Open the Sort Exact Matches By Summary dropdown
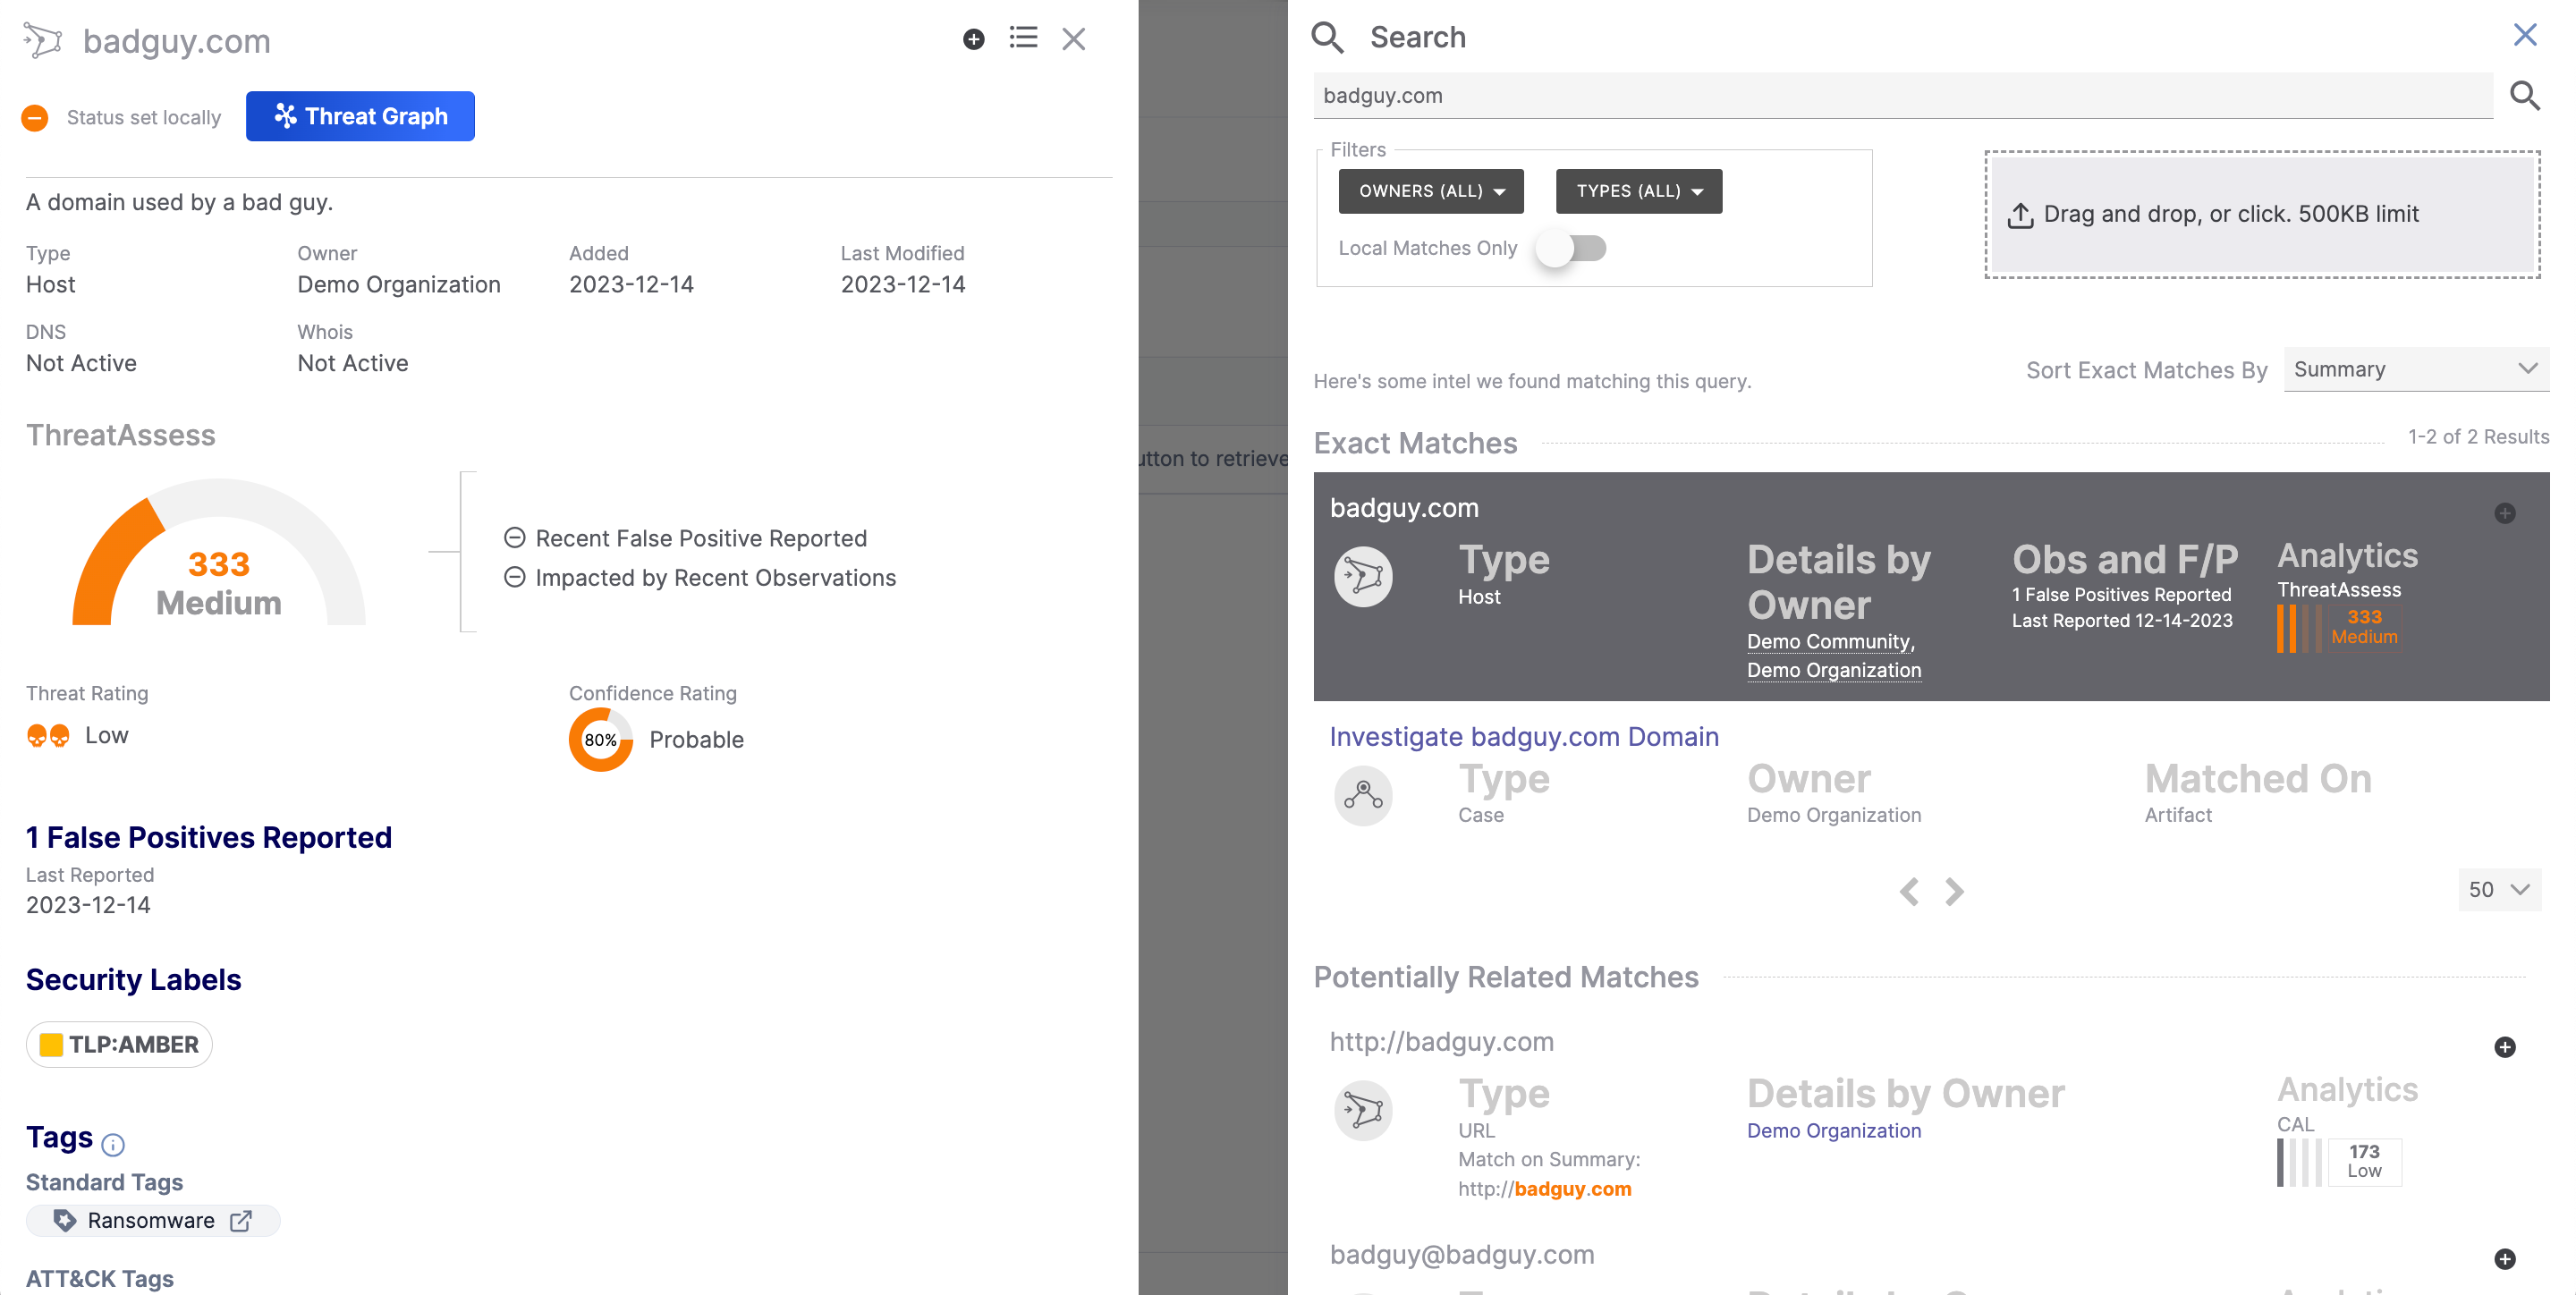The height and width of the screenshot is (1295, 2576). tap(2416, 370)
